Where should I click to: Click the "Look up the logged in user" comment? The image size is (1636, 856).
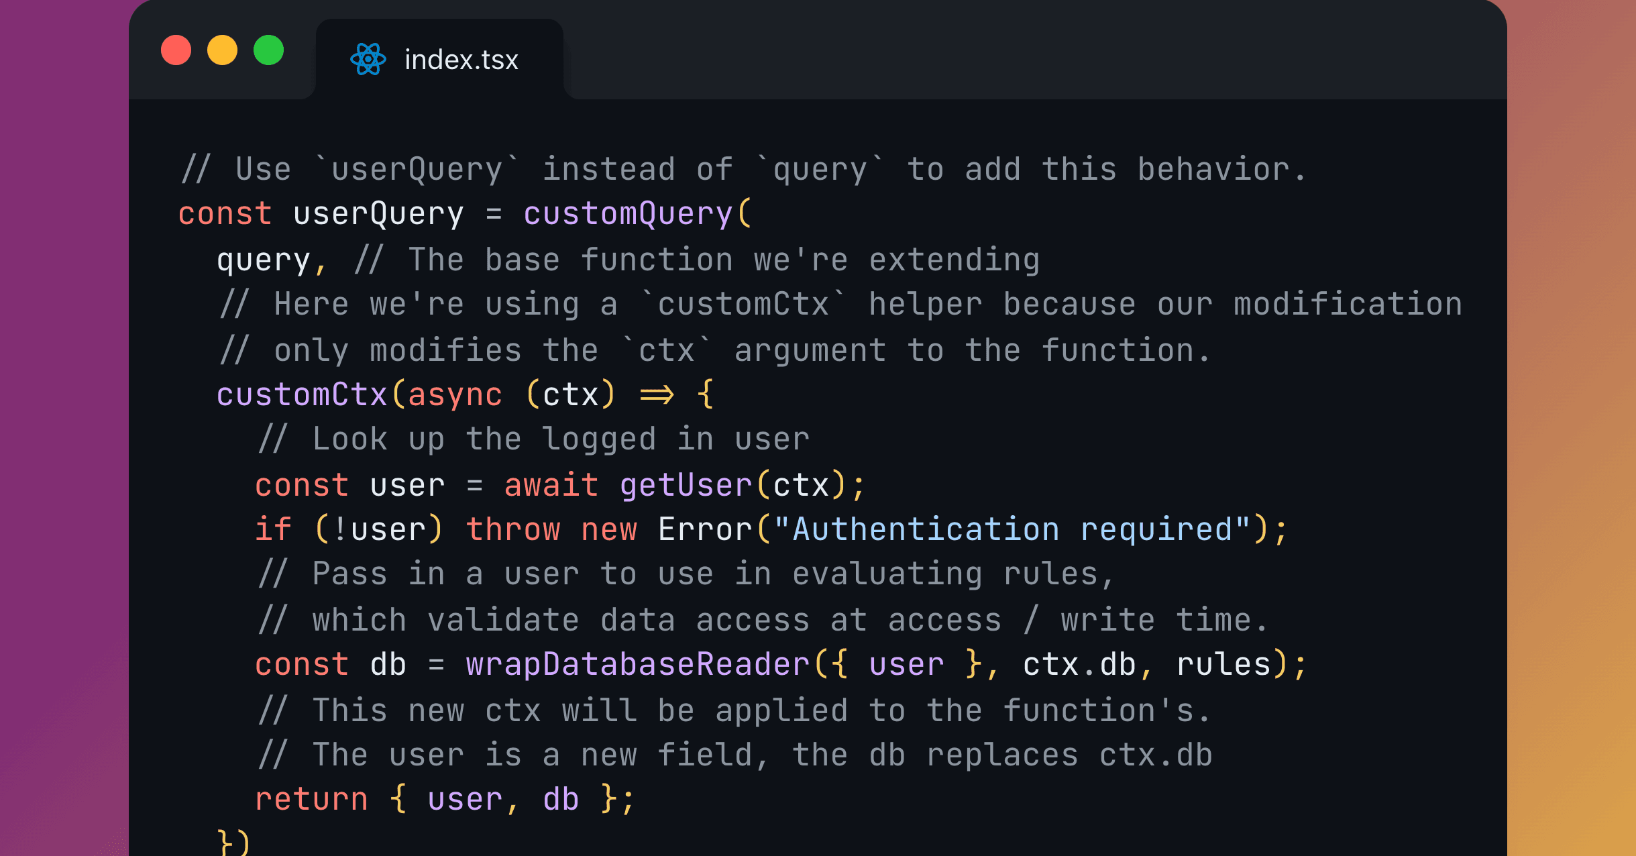(x=534, y=440)
